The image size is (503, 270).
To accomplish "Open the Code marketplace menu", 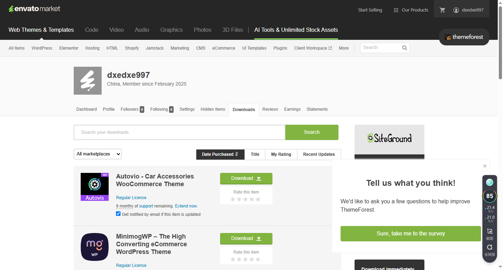I will (x=92, y=30).
